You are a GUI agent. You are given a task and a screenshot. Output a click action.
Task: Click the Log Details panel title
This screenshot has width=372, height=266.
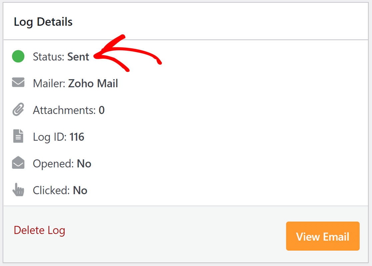click(x=43, y=21)
